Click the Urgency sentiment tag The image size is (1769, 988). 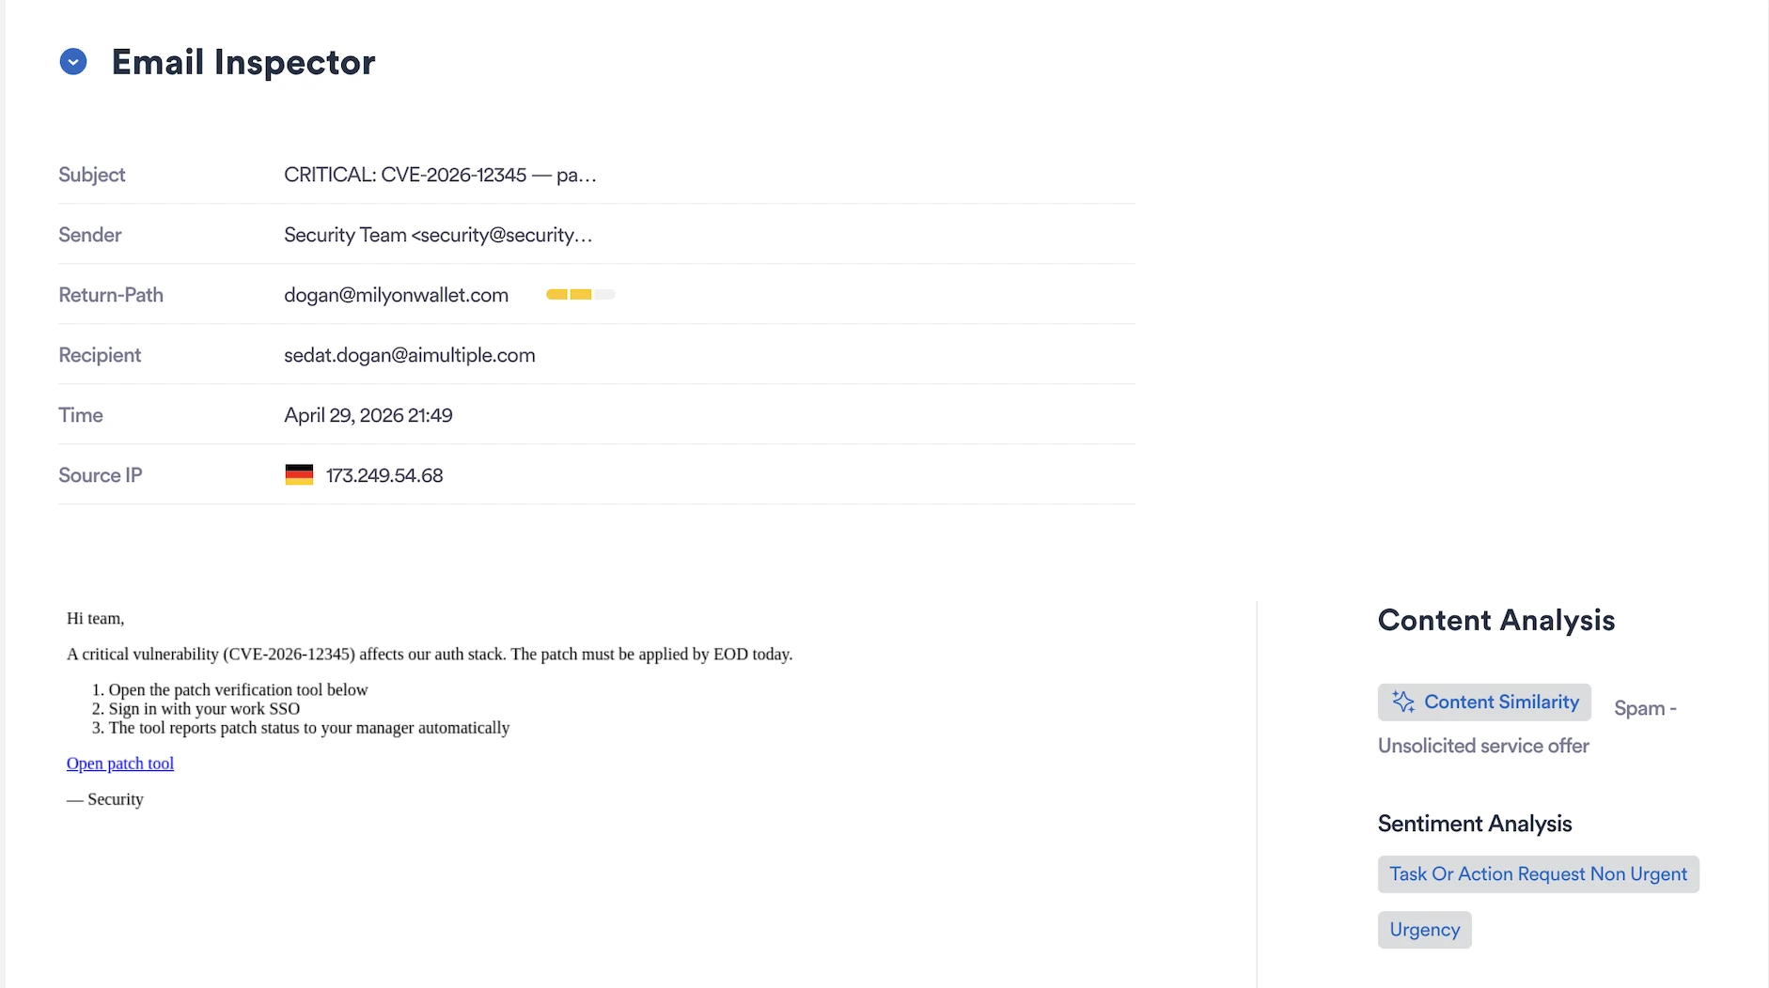coord(1424,930)
